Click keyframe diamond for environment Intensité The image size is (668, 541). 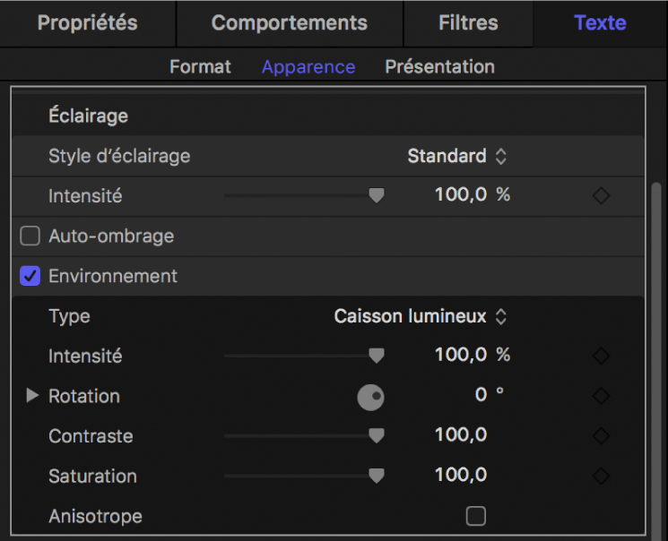tap(601, 356)
